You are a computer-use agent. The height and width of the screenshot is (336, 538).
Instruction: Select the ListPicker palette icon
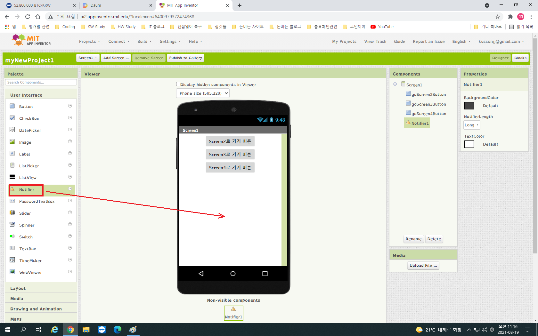pyautogui.click(x=12, y=165)
